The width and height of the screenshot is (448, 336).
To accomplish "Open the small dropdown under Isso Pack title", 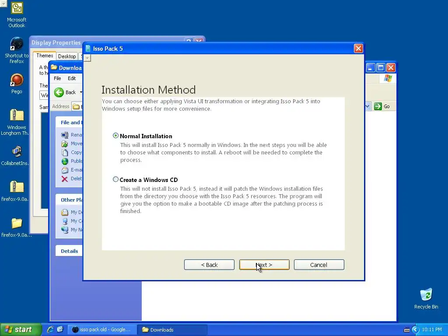I will click(x=87, y=58).
